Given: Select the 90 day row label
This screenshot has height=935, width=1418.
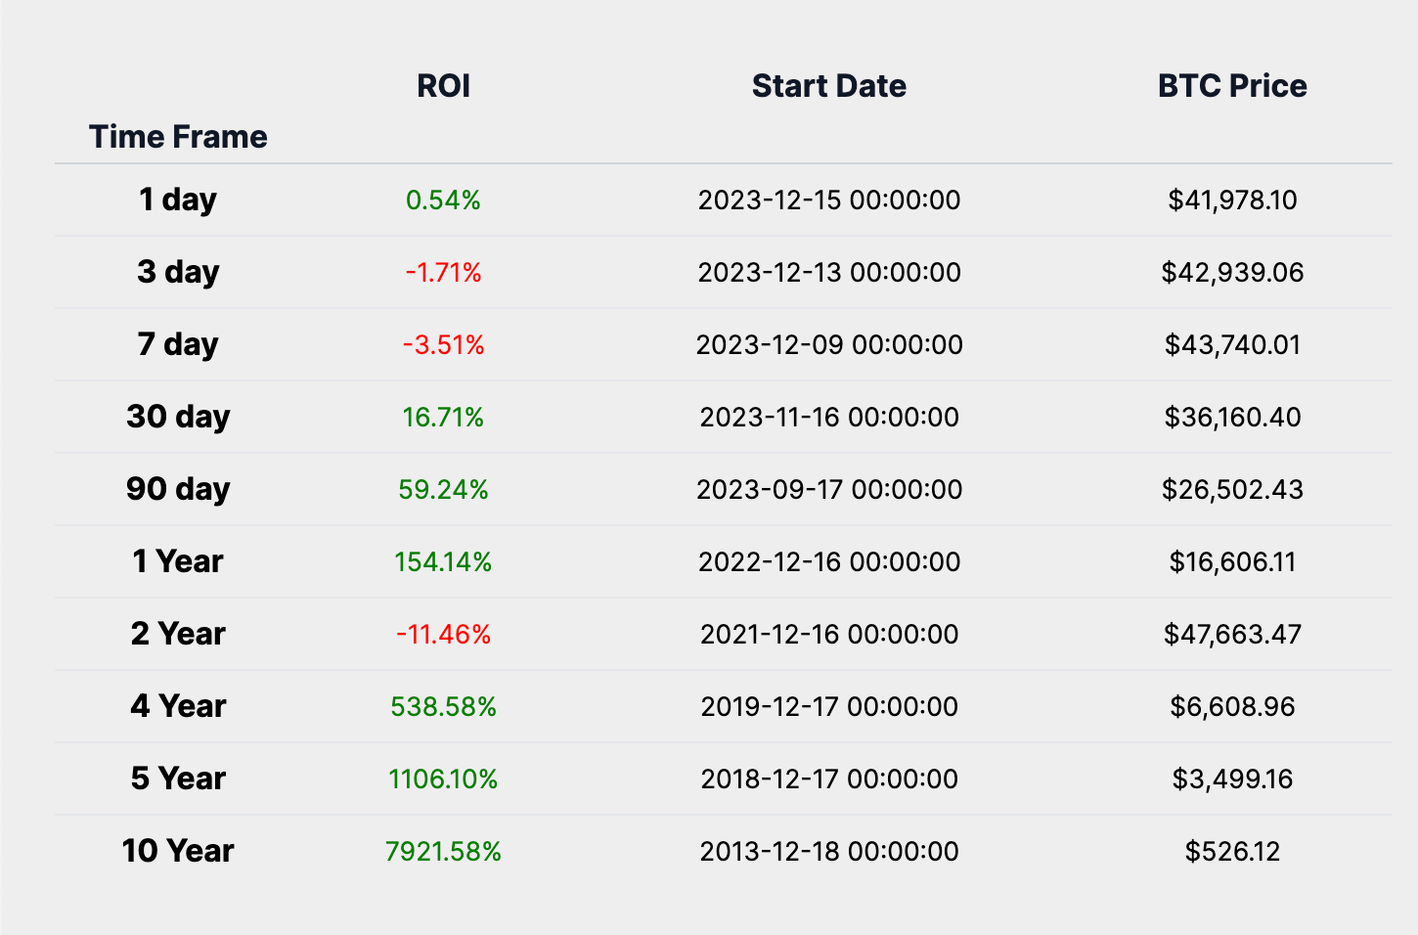Looking at the screenshot, I should click(178, 489).
